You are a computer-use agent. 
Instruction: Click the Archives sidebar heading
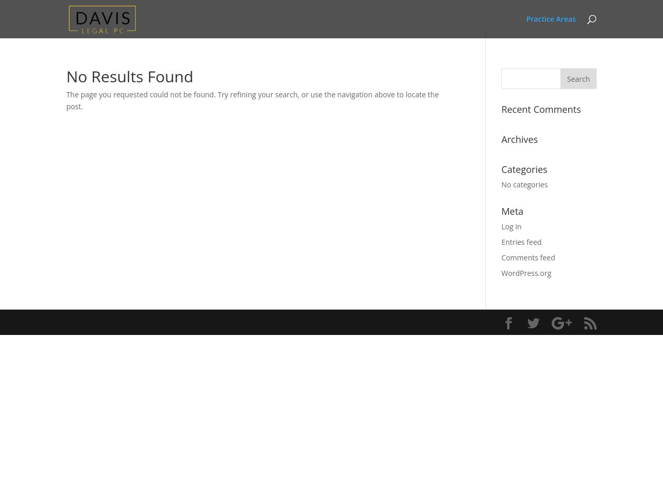click(x=520, y=139)
